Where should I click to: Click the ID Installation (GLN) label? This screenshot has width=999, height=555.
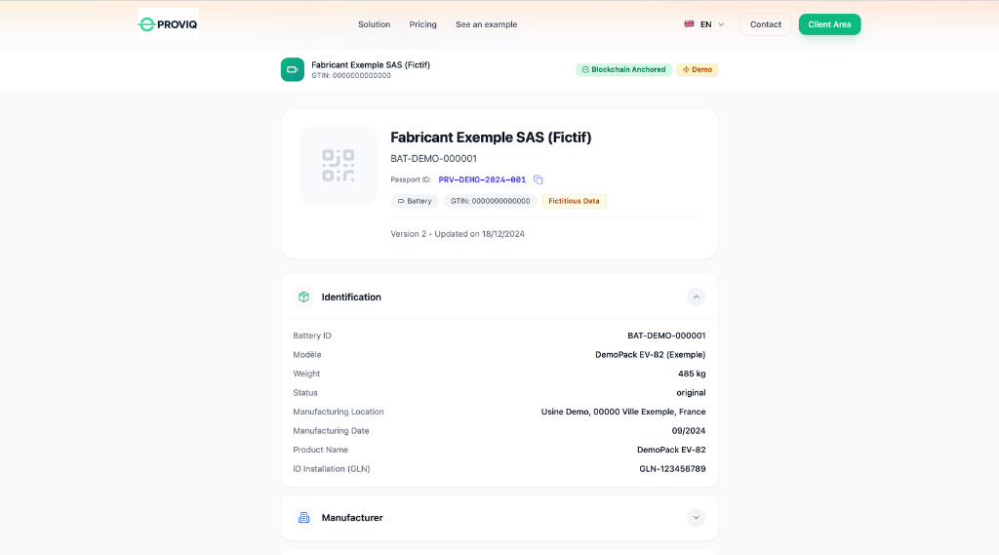[x=332, y=469]
